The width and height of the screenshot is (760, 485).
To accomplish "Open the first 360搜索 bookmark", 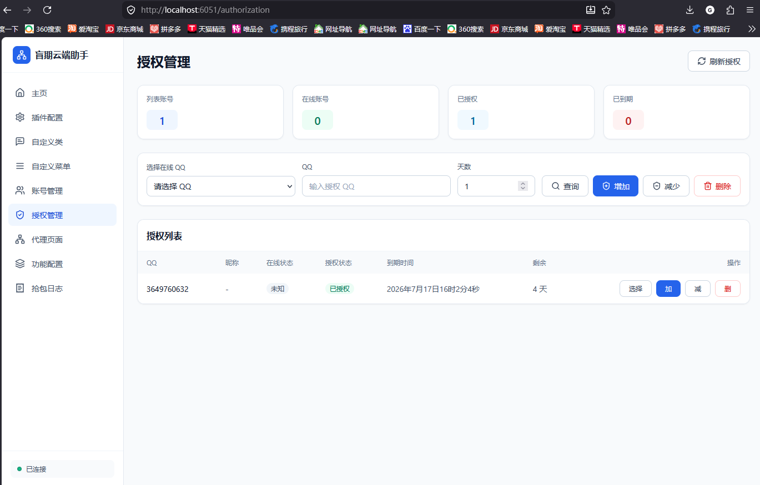I will (43, 29).
